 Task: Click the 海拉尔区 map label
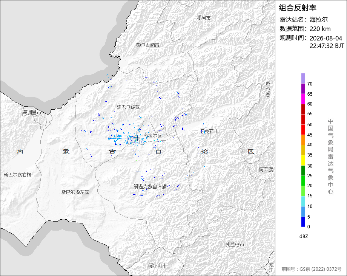point(153,136)
